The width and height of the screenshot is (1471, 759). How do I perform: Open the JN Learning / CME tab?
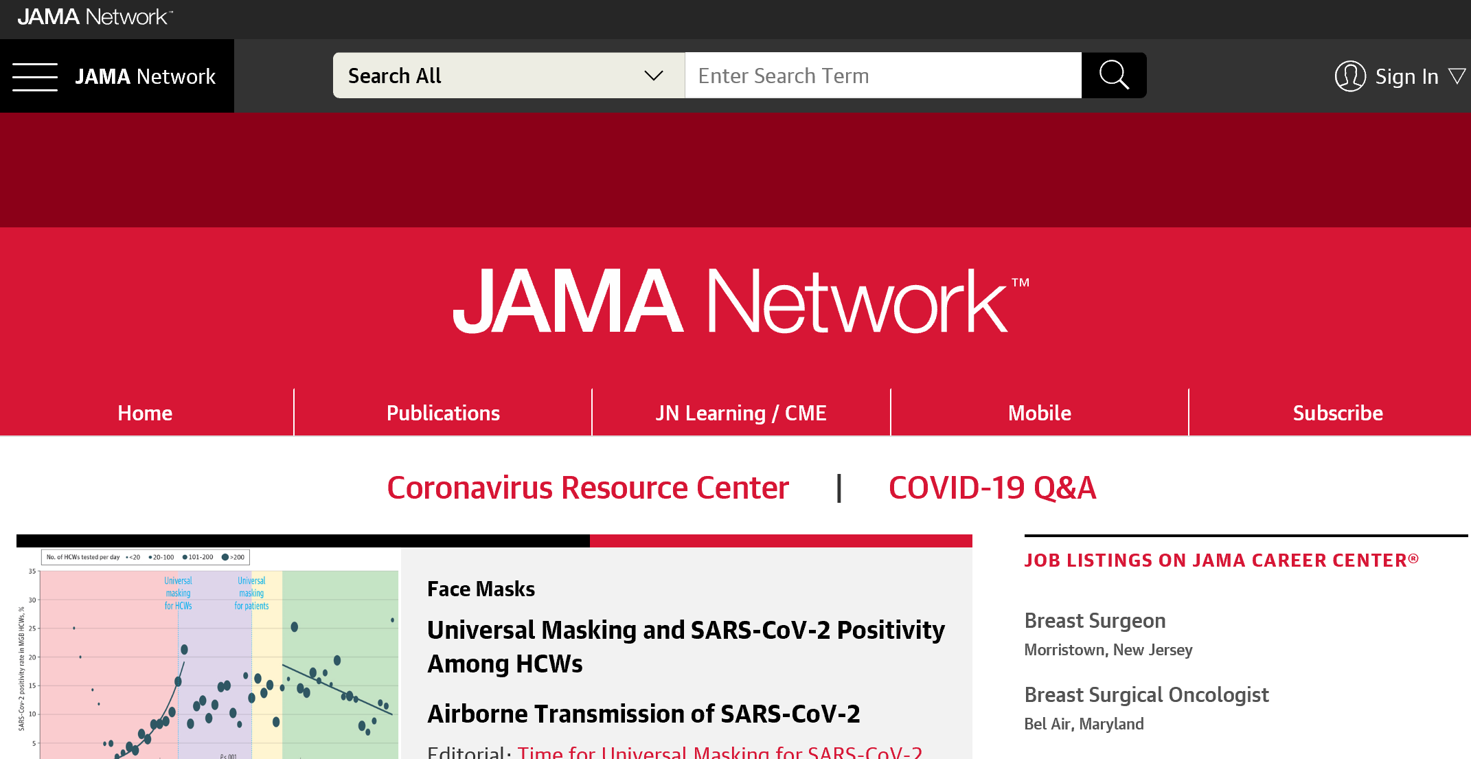pyautogui.click(x=741, y=413)
